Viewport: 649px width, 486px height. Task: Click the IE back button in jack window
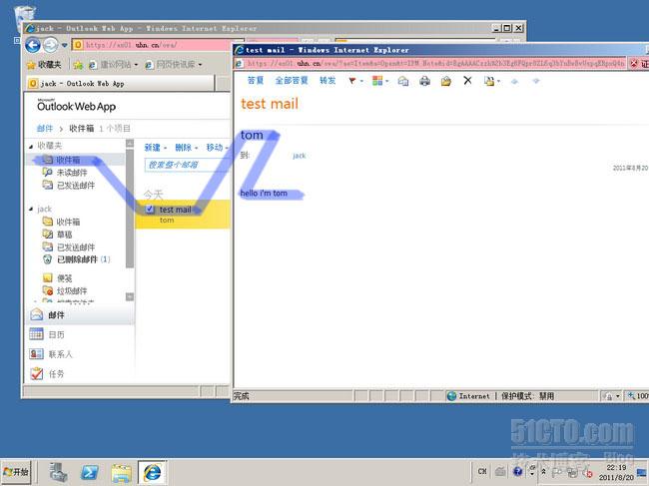point(33,45)
